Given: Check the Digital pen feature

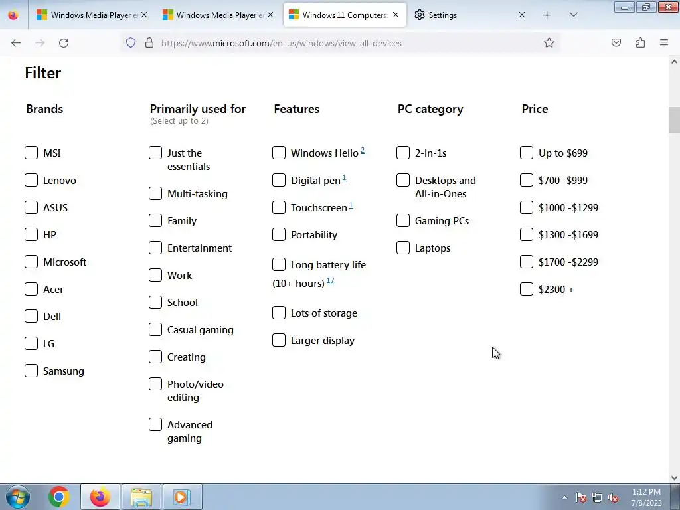Looking at the screenshot, I should coord(279,180).
